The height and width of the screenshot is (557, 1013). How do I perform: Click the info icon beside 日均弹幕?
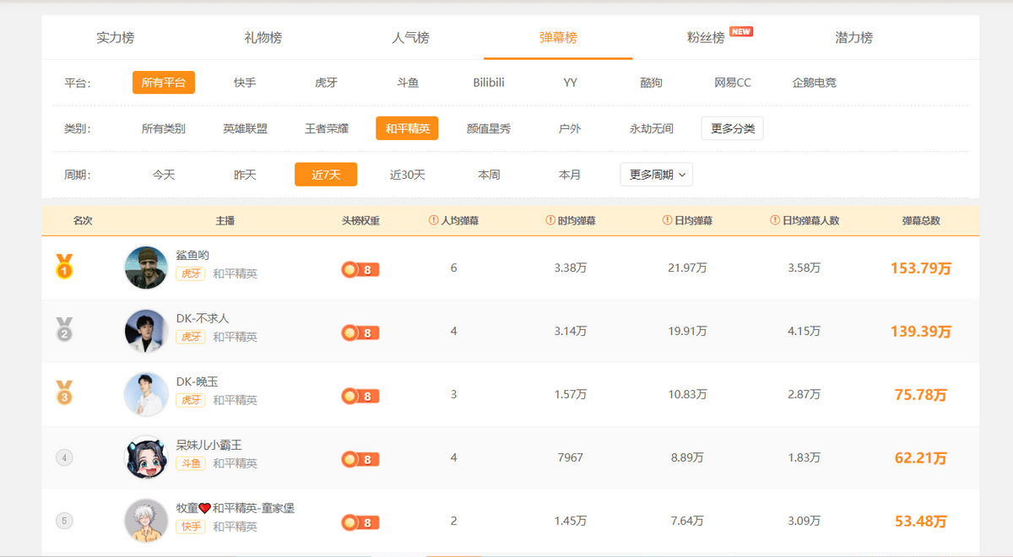[x=667, y=220]
